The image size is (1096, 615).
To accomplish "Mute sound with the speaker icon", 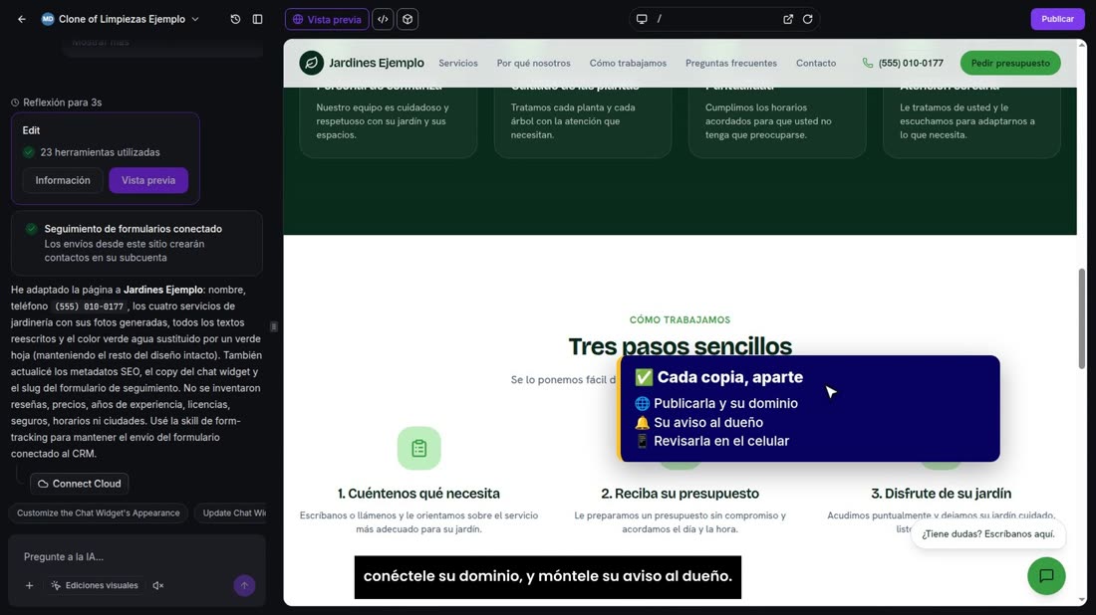I will pos(158,586).
